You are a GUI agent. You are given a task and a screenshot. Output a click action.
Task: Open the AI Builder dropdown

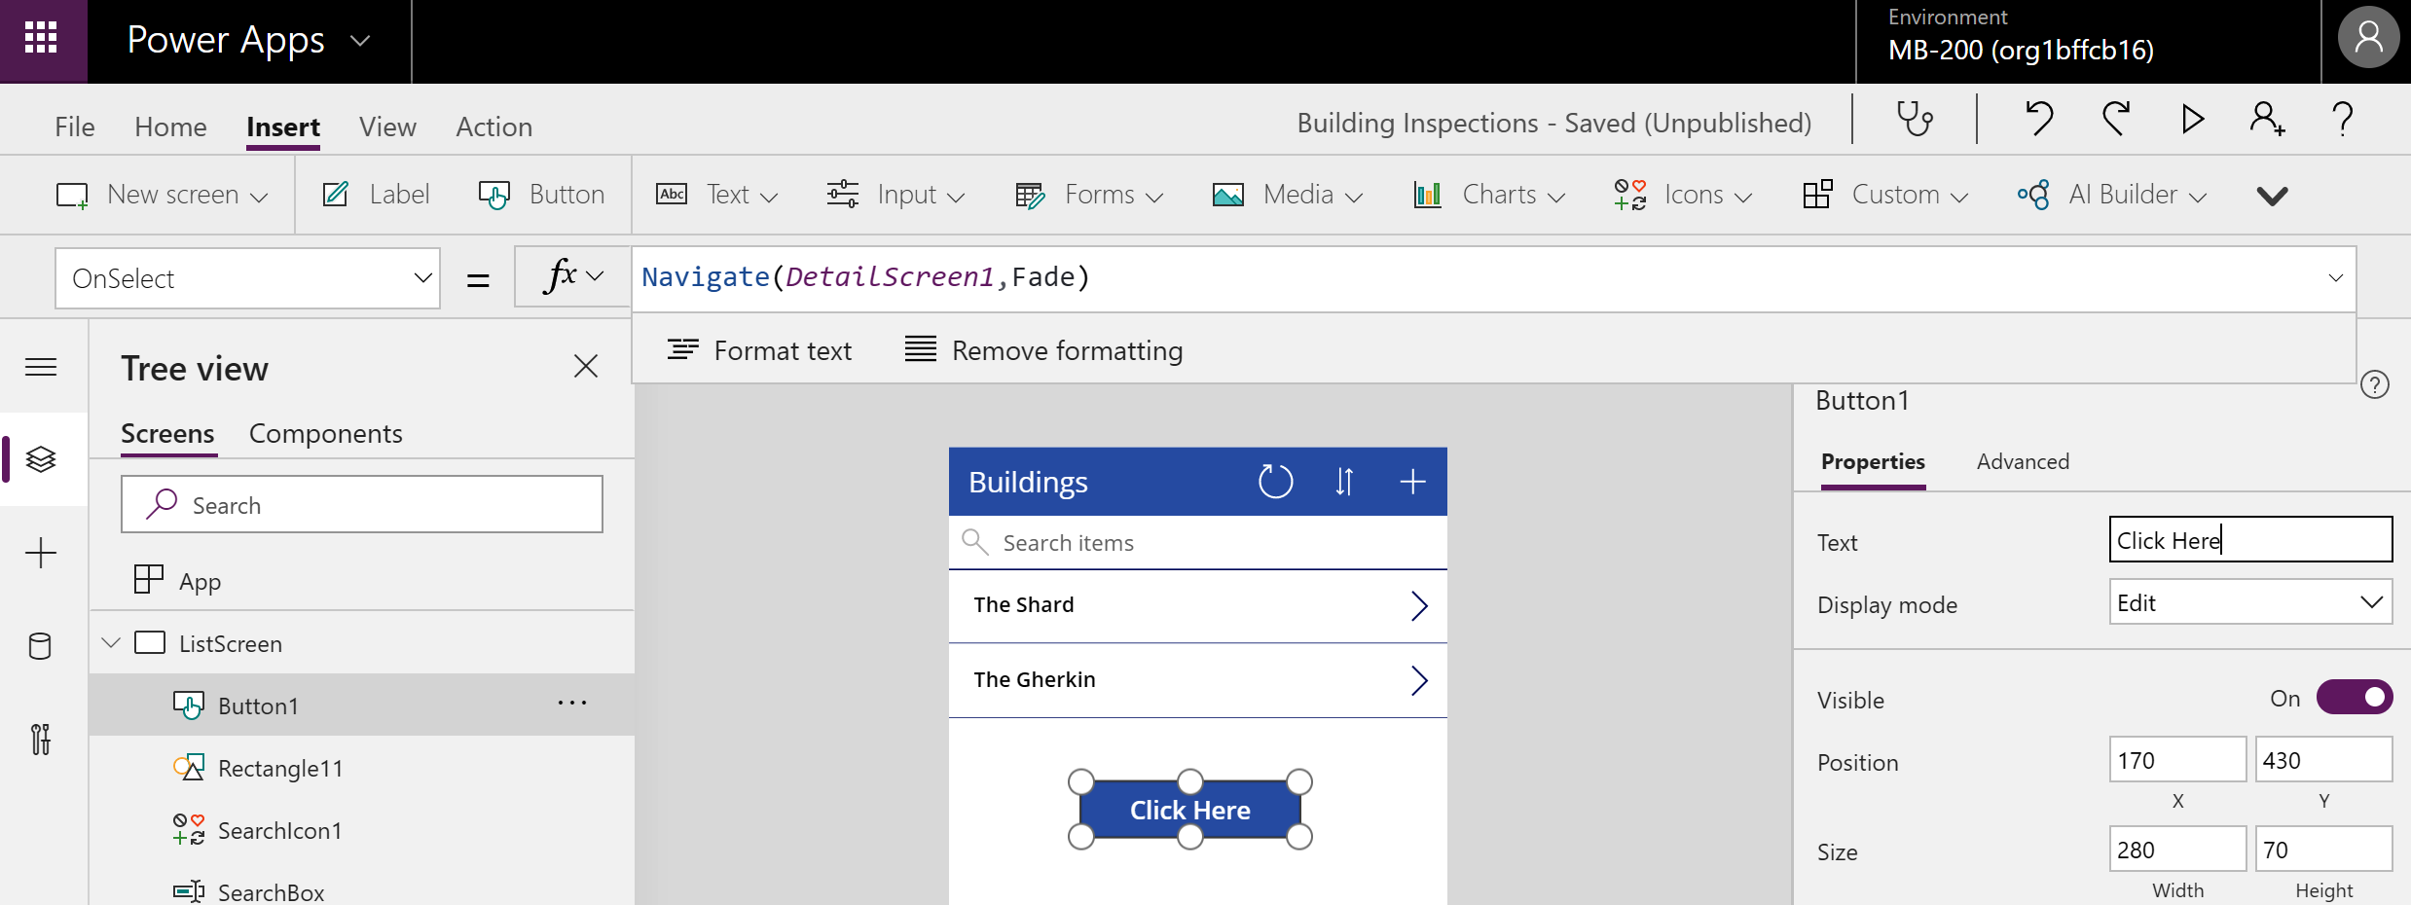[2112, 195]
